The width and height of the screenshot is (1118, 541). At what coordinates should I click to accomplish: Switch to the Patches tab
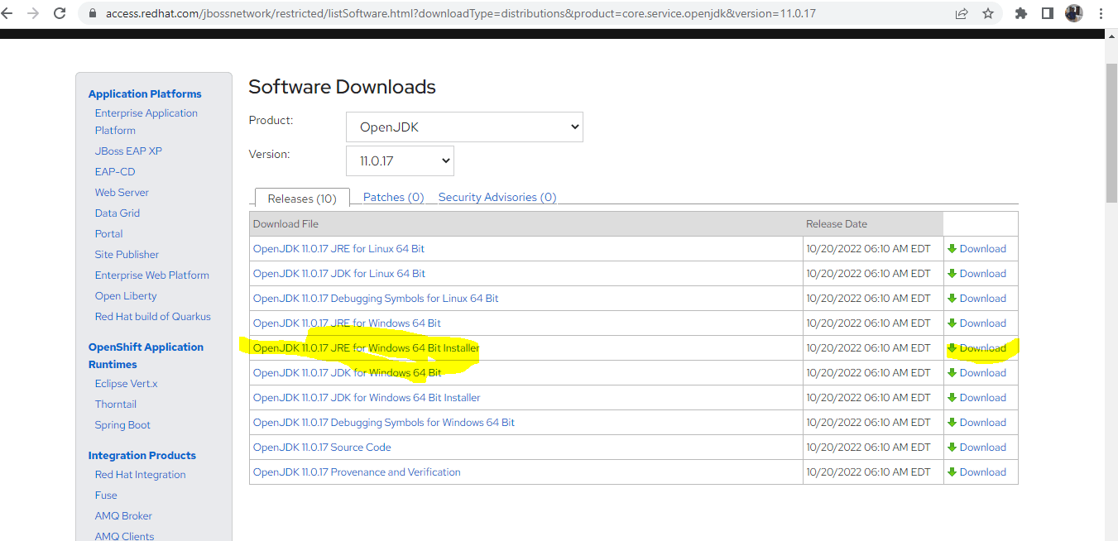[393, 197]
